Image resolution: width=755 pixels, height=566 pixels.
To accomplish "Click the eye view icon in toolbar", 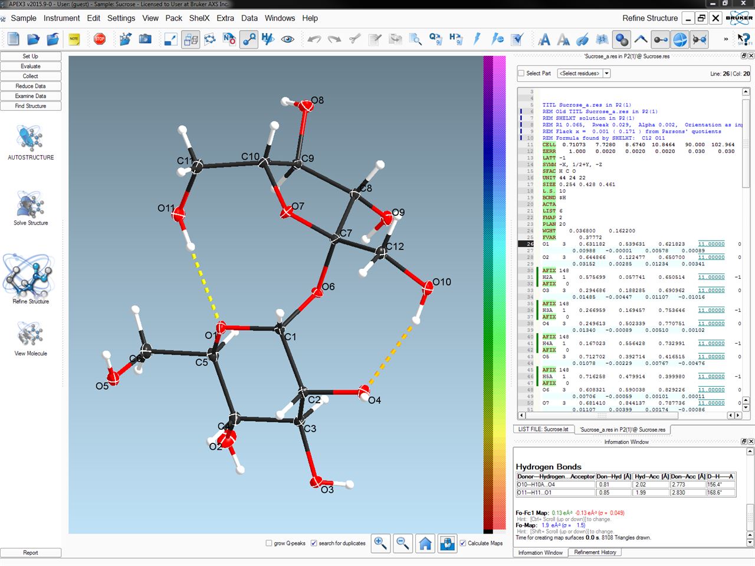I will pos(287,40).
